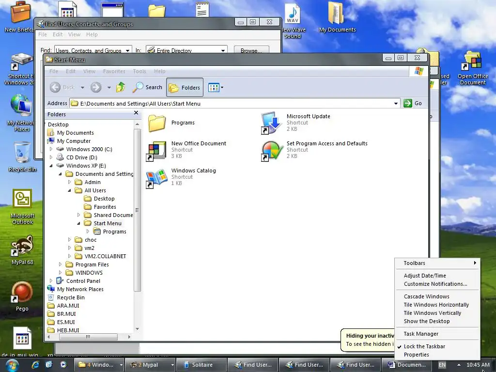Open the Forward history dropdown arrow
Image resolution: width=496 pixels, height=372 pixels.
pyautogui.click(x=109, y=88)
